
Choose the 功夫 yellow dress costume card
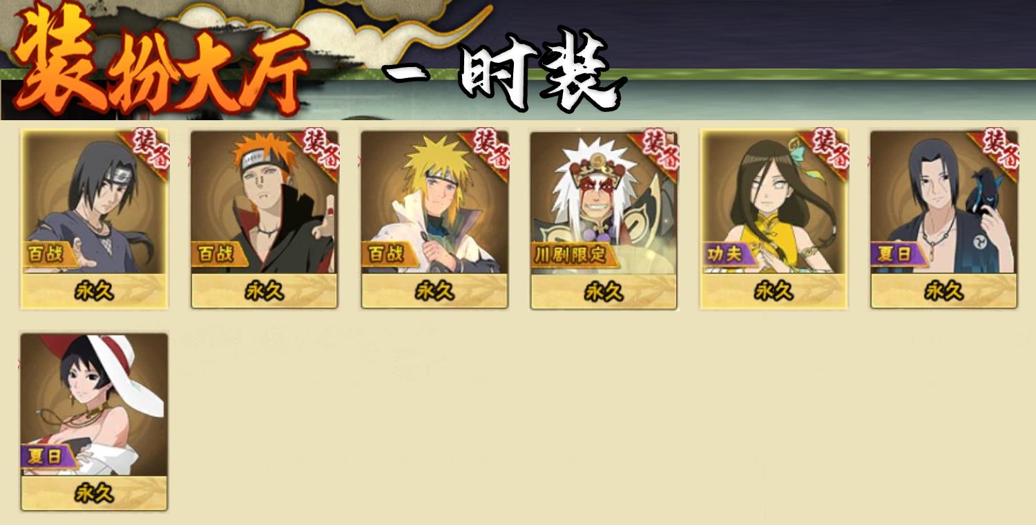click(x=774, y=218)
